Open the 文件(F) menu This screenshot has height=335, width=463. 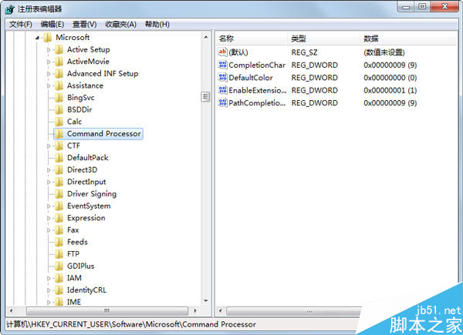(21, 24)
